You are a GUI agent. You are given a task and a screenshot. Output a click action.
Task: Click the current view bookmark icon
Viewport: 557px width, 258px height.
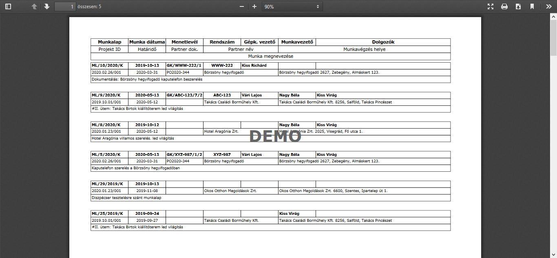(x=532, y=7)
